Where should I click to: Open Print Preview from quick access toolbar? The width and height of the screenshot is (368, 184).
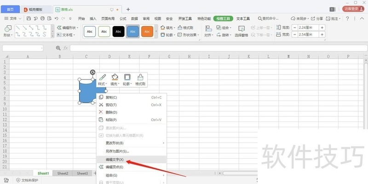pos(49,18)
